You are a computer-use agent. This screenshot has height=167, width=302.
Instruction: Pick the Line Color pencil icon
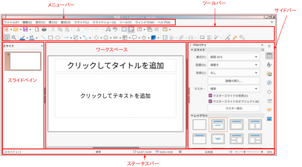coord(22,37)
